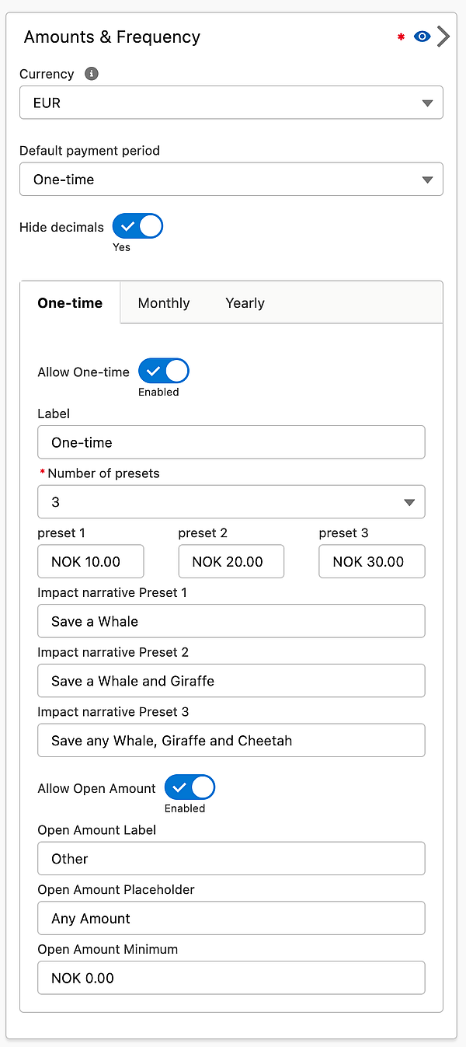Click the preset 3 amount field
The image size is (466, 1047).
[x=371, y=561]
